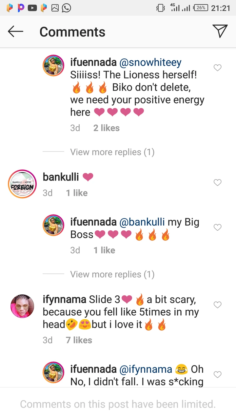Like the ifuennada reply to ifynnama

pos(218,374)
